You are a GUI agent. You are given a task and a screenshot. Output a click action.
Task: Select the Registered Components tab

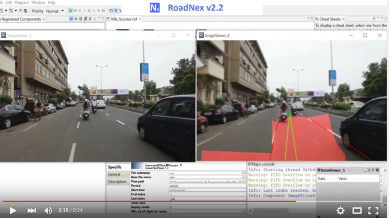click(x=21, y=19)
